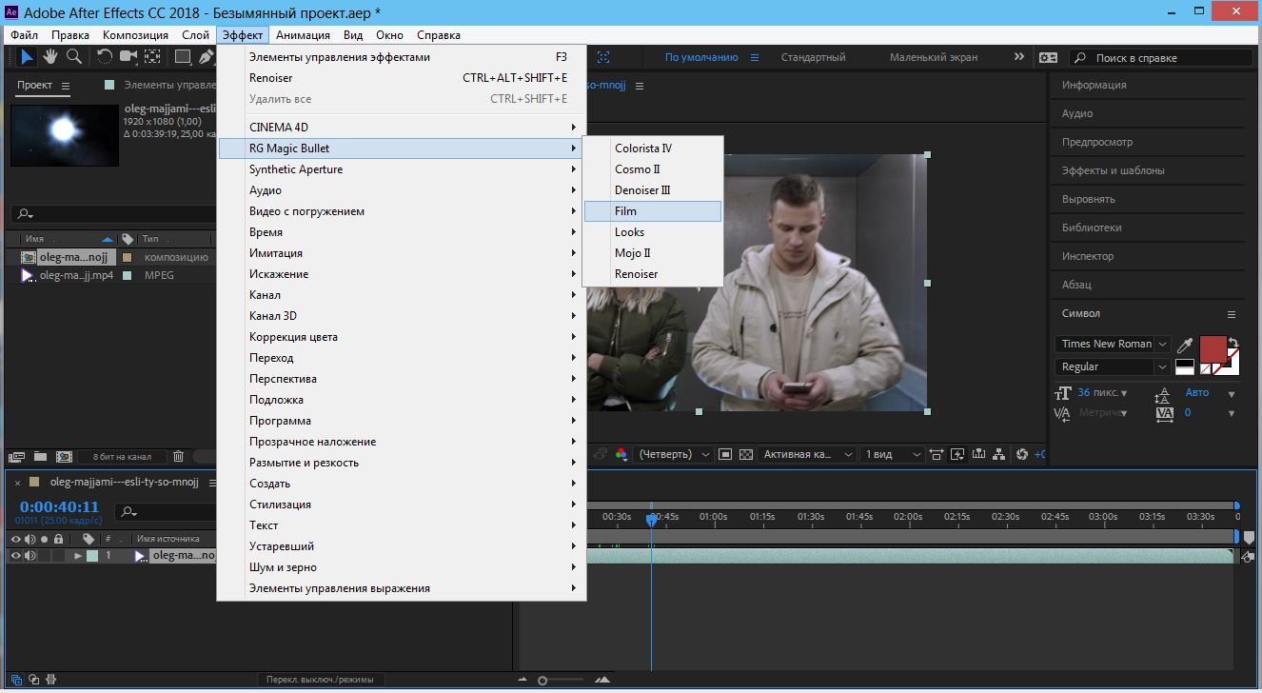
Task: Click the eyedropper in Символ panel
Action: point(1185,345)
